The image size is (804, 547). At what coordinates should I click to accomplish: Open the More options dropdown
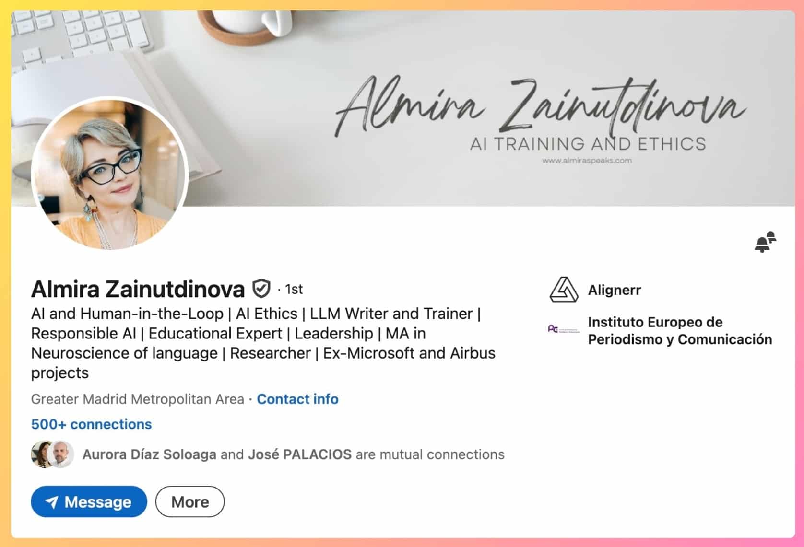tap(190, 502)
